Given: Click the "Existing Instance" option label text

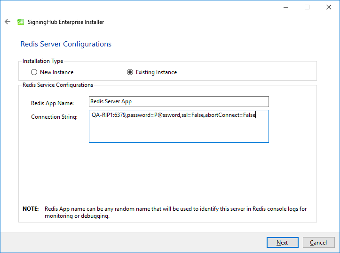Looking at the screenshot, I should pos(156,72).
